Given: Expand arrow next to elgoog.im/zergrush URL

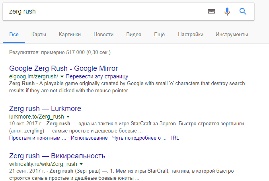Looking at the screenshot, I should (x=62, y=76).
